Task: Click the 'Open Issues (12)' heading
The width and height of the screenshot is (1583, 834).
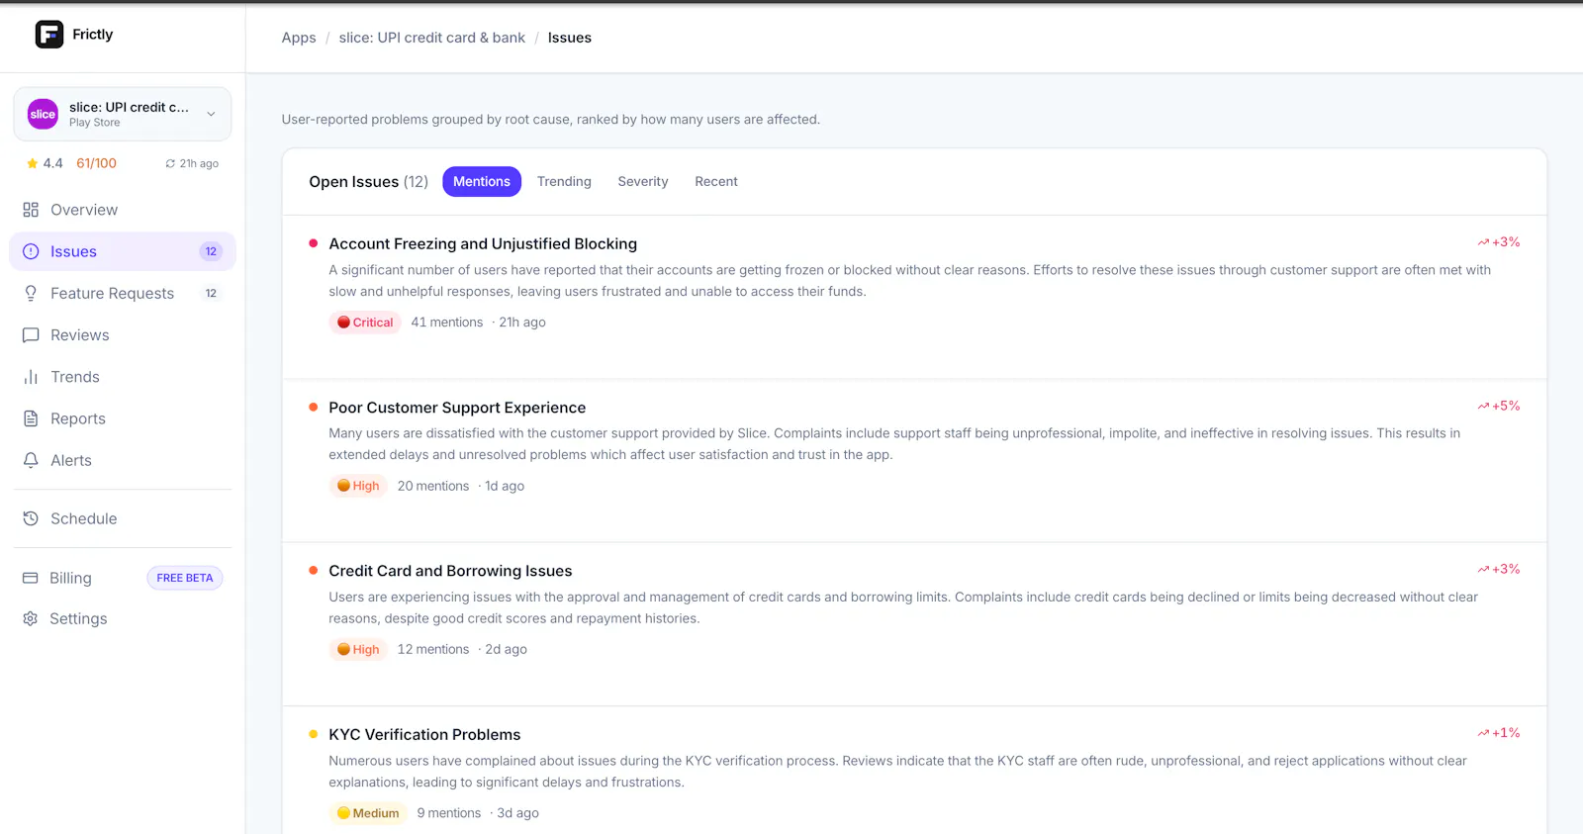Action: [369, 182]
